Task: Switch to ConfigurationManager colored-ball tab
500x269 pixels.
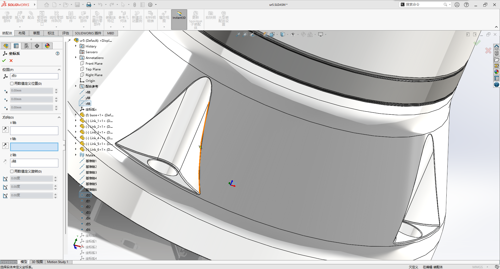Action: 47,46
